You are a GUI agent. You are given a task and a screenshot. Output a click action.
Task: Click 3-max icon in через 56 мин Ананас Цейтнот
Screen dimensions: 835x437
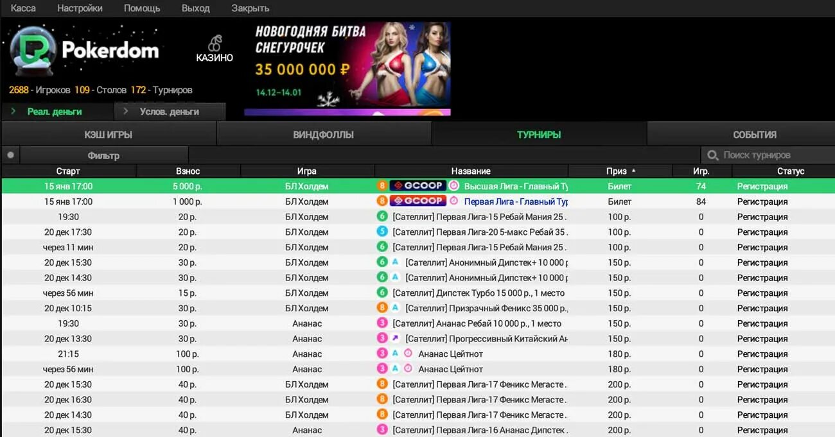[382, 369]
